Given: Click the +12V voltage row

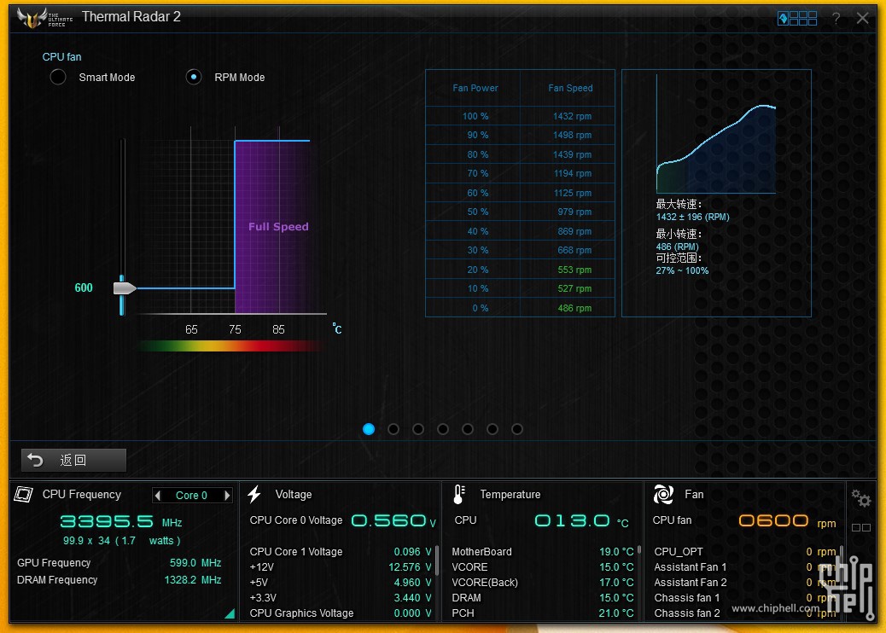Looking at the screenshot, I should coord(341,567).
